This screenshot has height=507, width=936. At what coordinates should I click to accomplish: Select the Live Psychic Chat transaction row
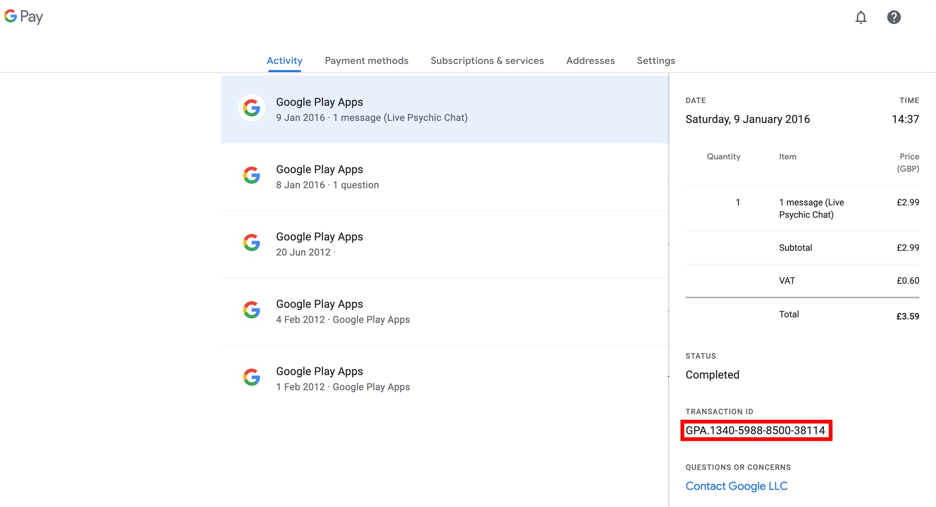click(x=445, y=110)
